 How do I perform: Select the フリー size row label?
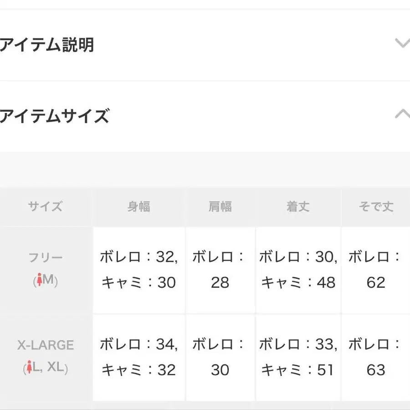pos(44,257)
